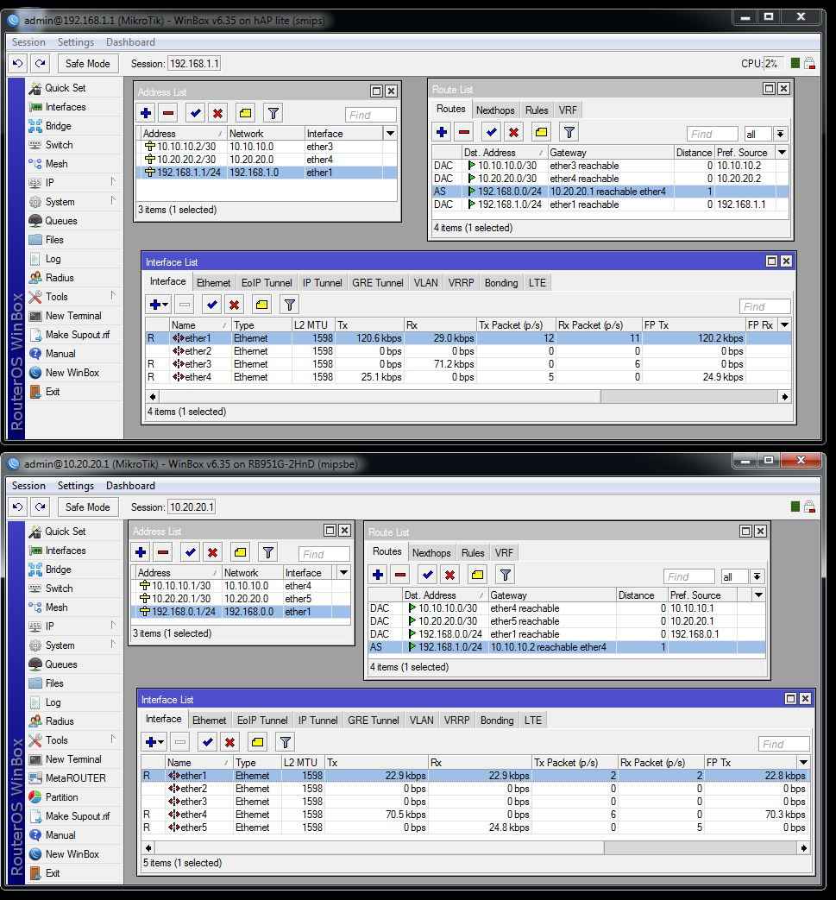The height and width of the screenshot is (900, 836).
Task: Add comment in top Address List toolbar
Action: pyautogui.click(x=246, y=113)
